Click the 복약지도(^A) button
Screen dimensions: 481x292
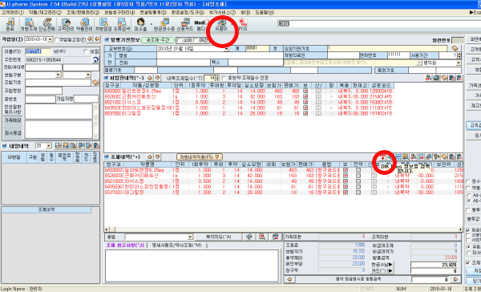218,237
